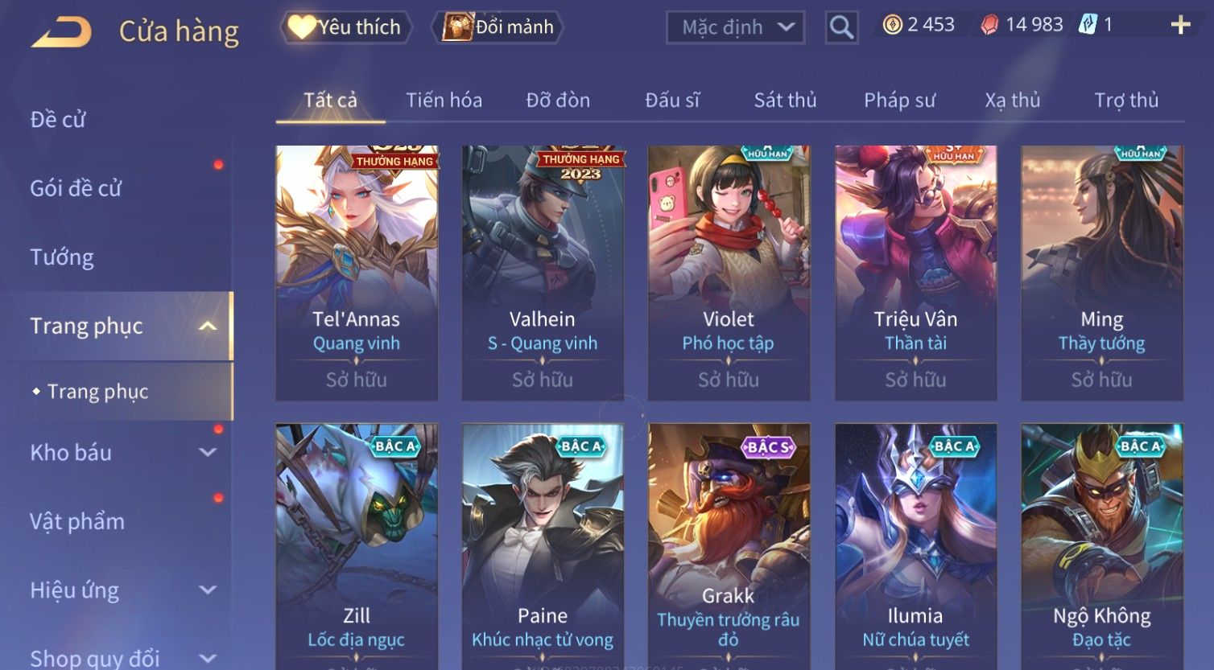This screenshot has width=1214, height=670.
Task: Open the Violet Phó học tập skin card
Action: click(729, 273)
